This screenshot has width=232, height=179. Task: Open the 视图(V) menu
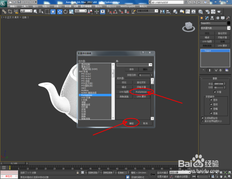pos(46,7)
